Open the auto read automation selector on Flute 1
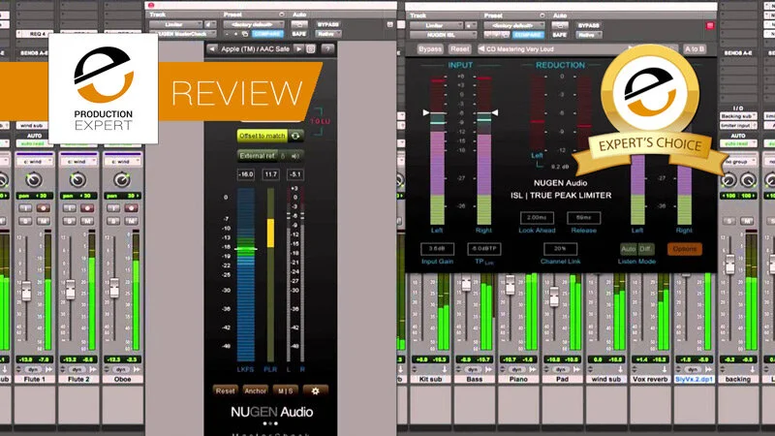The image size is (775, 436). coord(34,143)
